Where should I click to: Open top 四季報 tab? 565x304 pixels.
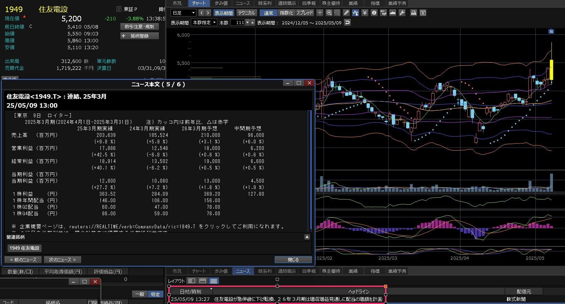point(309,3)
